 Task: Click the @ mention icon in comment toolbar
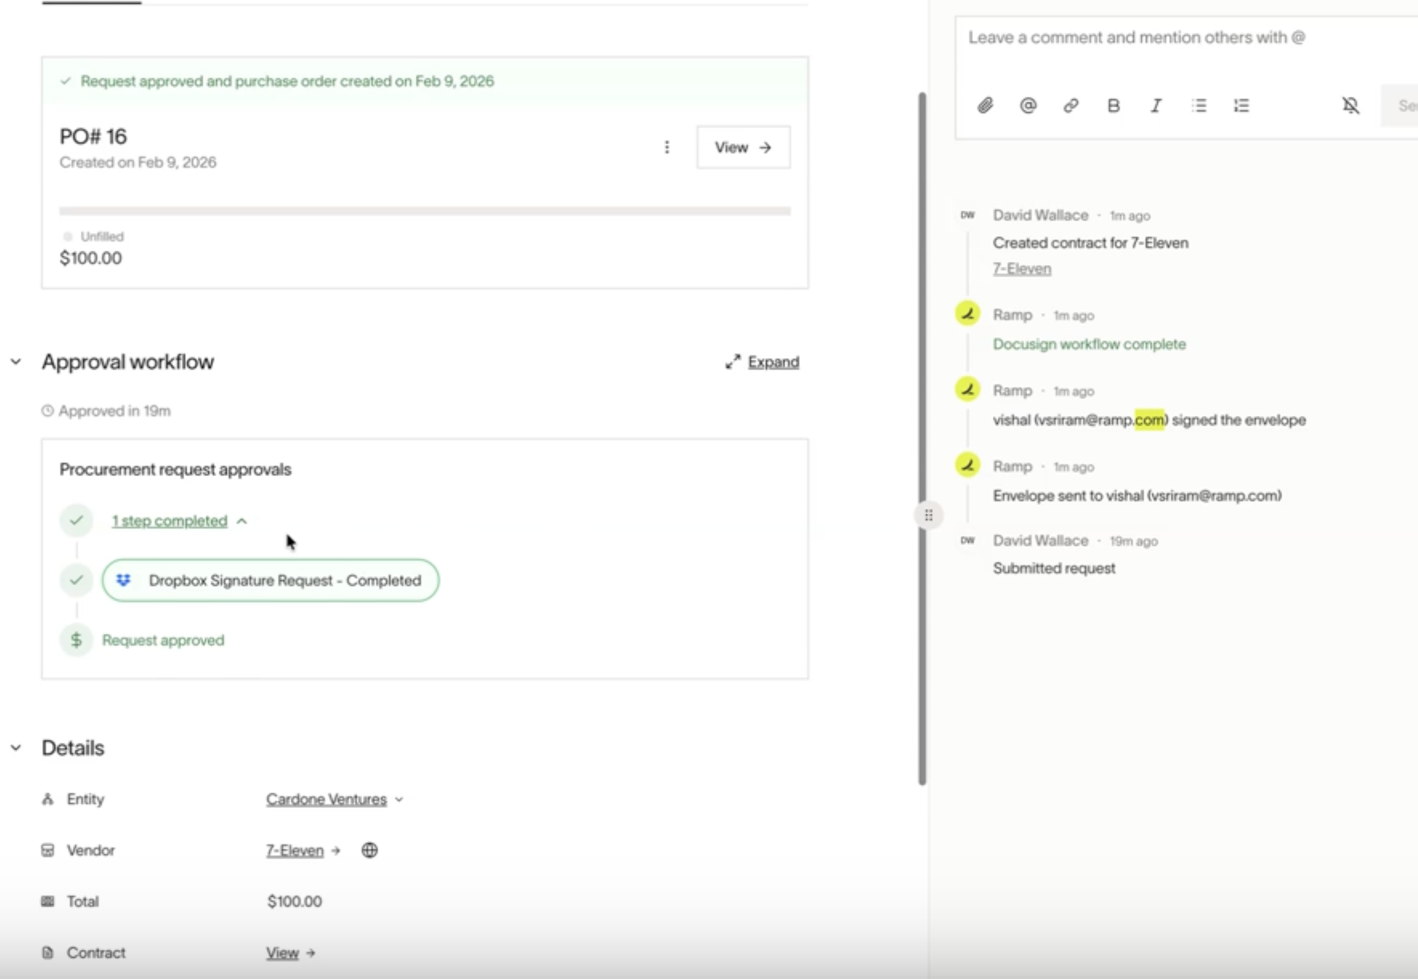[x=1028, y=105]
